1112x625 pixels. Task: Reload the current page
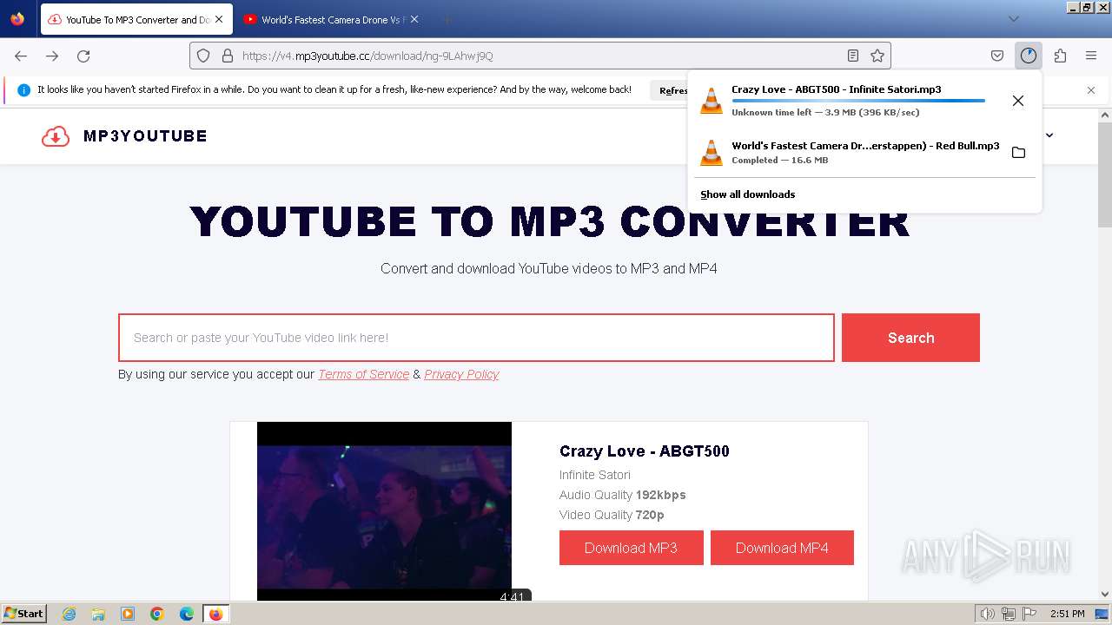click(83, 56)
